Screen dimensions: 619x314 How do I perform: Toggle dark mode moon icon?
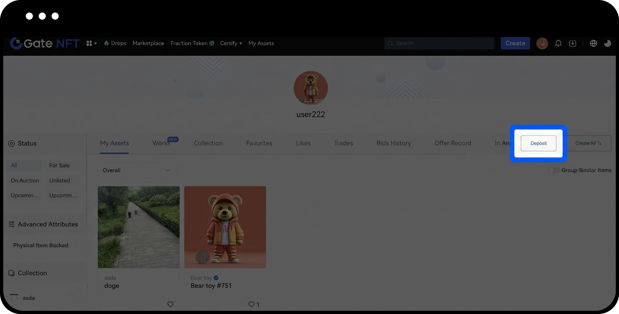pos(607,43)
